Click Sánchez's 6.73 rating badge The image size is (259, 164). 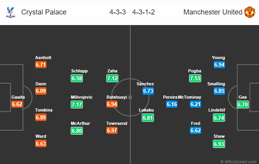148,91
